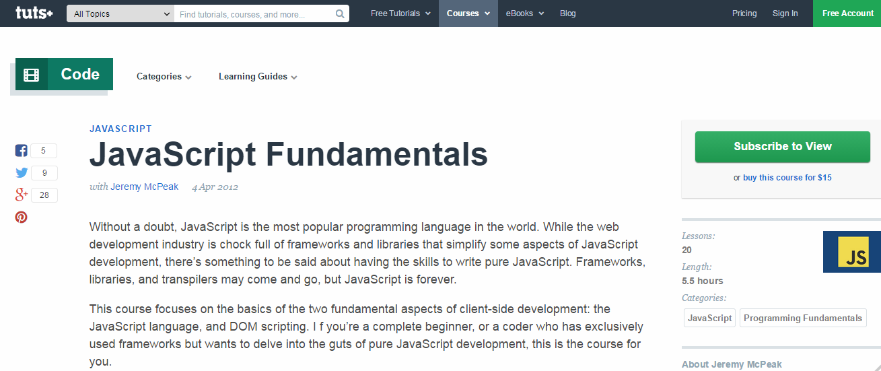Click the Google Plus count 28

point(44,195)
